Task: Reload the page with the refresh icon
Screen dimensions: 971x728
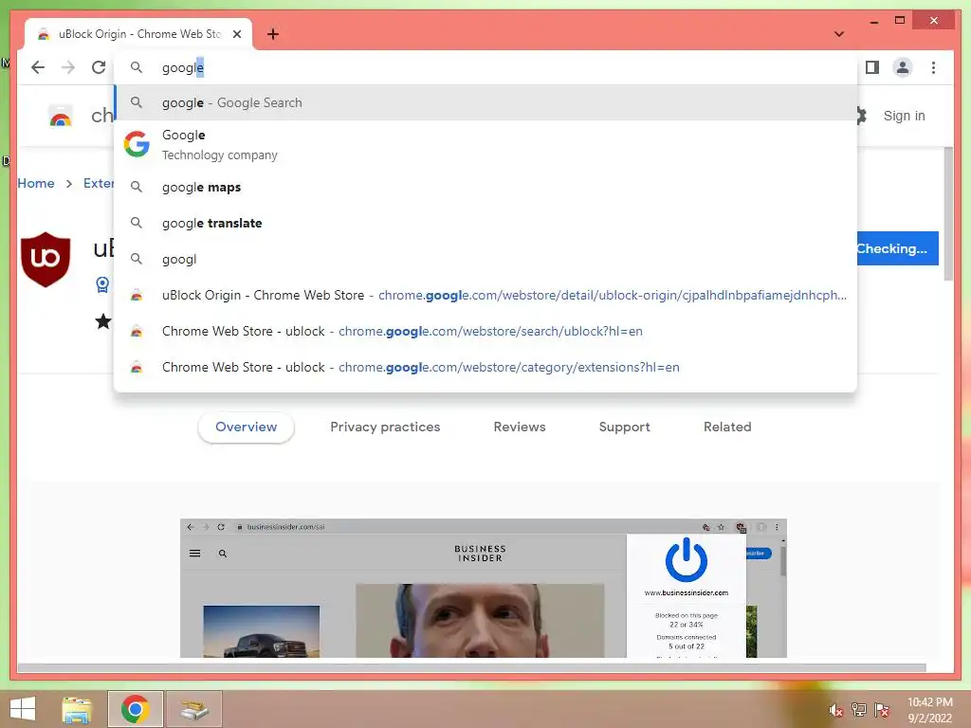Action: point(99,67)
